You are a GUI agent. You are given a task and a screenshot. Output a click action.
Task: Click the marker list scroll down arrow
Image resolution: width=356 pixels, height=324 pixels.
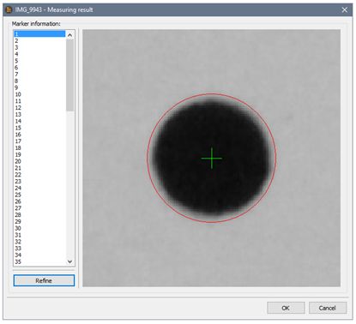69,261
